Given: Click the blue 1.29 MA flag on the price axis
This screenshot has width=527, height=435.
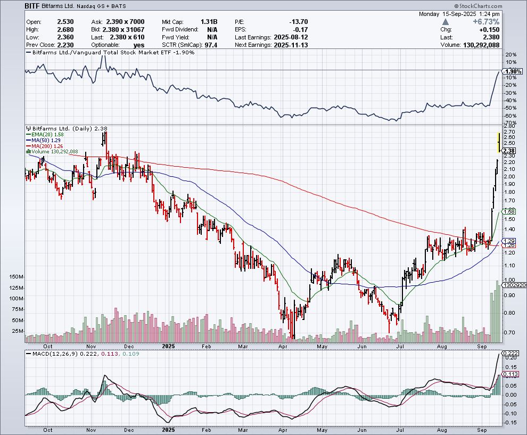Looking at the screenshot, I should 508,241.
